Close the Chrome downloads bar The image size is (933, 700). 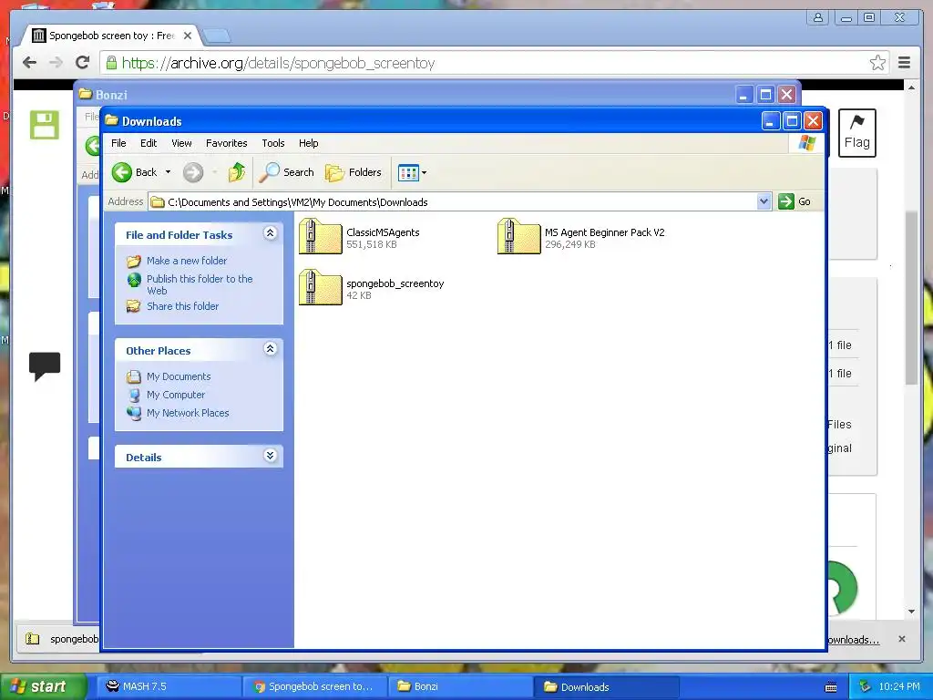coord(902,639)
